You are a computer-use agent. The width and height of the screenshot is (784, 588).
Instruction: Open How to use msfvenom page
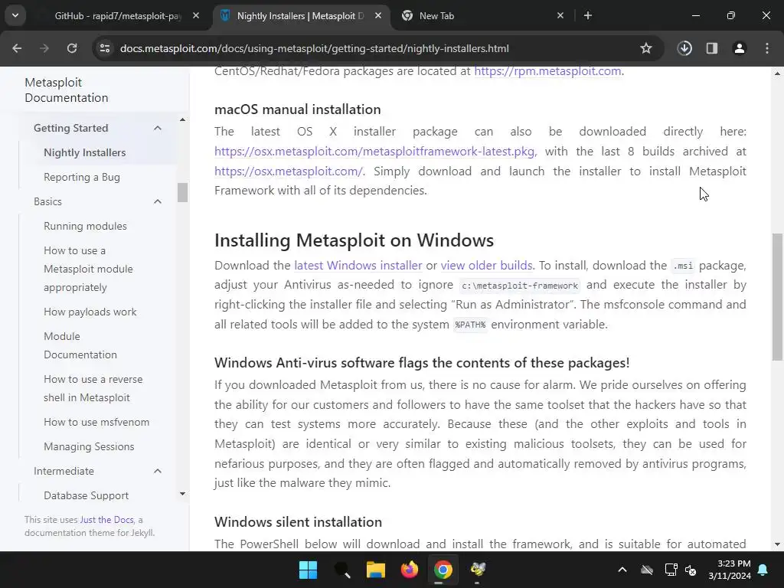(96, 422)
